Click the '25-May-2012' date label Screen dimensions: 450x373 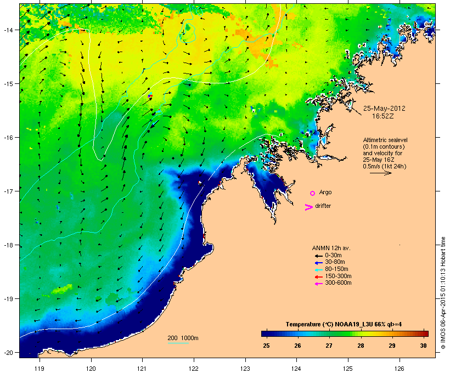[x=384, y=109]
